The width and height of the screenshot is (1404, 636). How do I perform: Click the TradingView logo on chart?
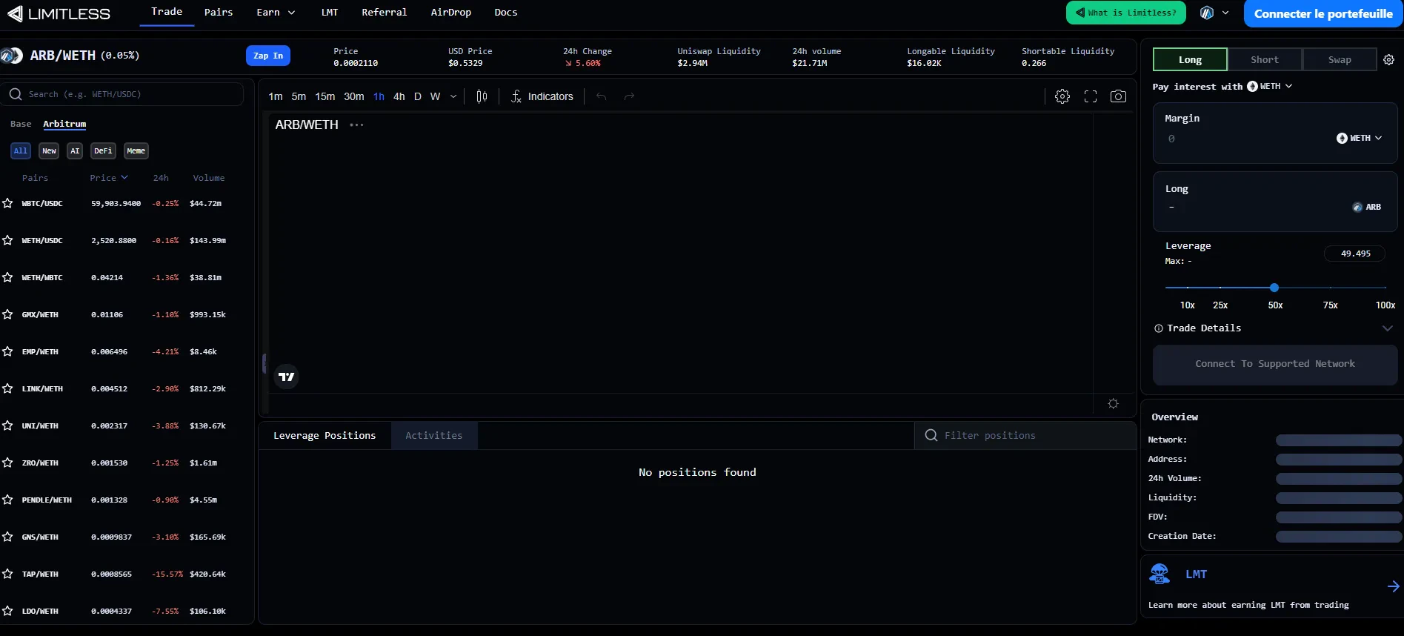286,377
